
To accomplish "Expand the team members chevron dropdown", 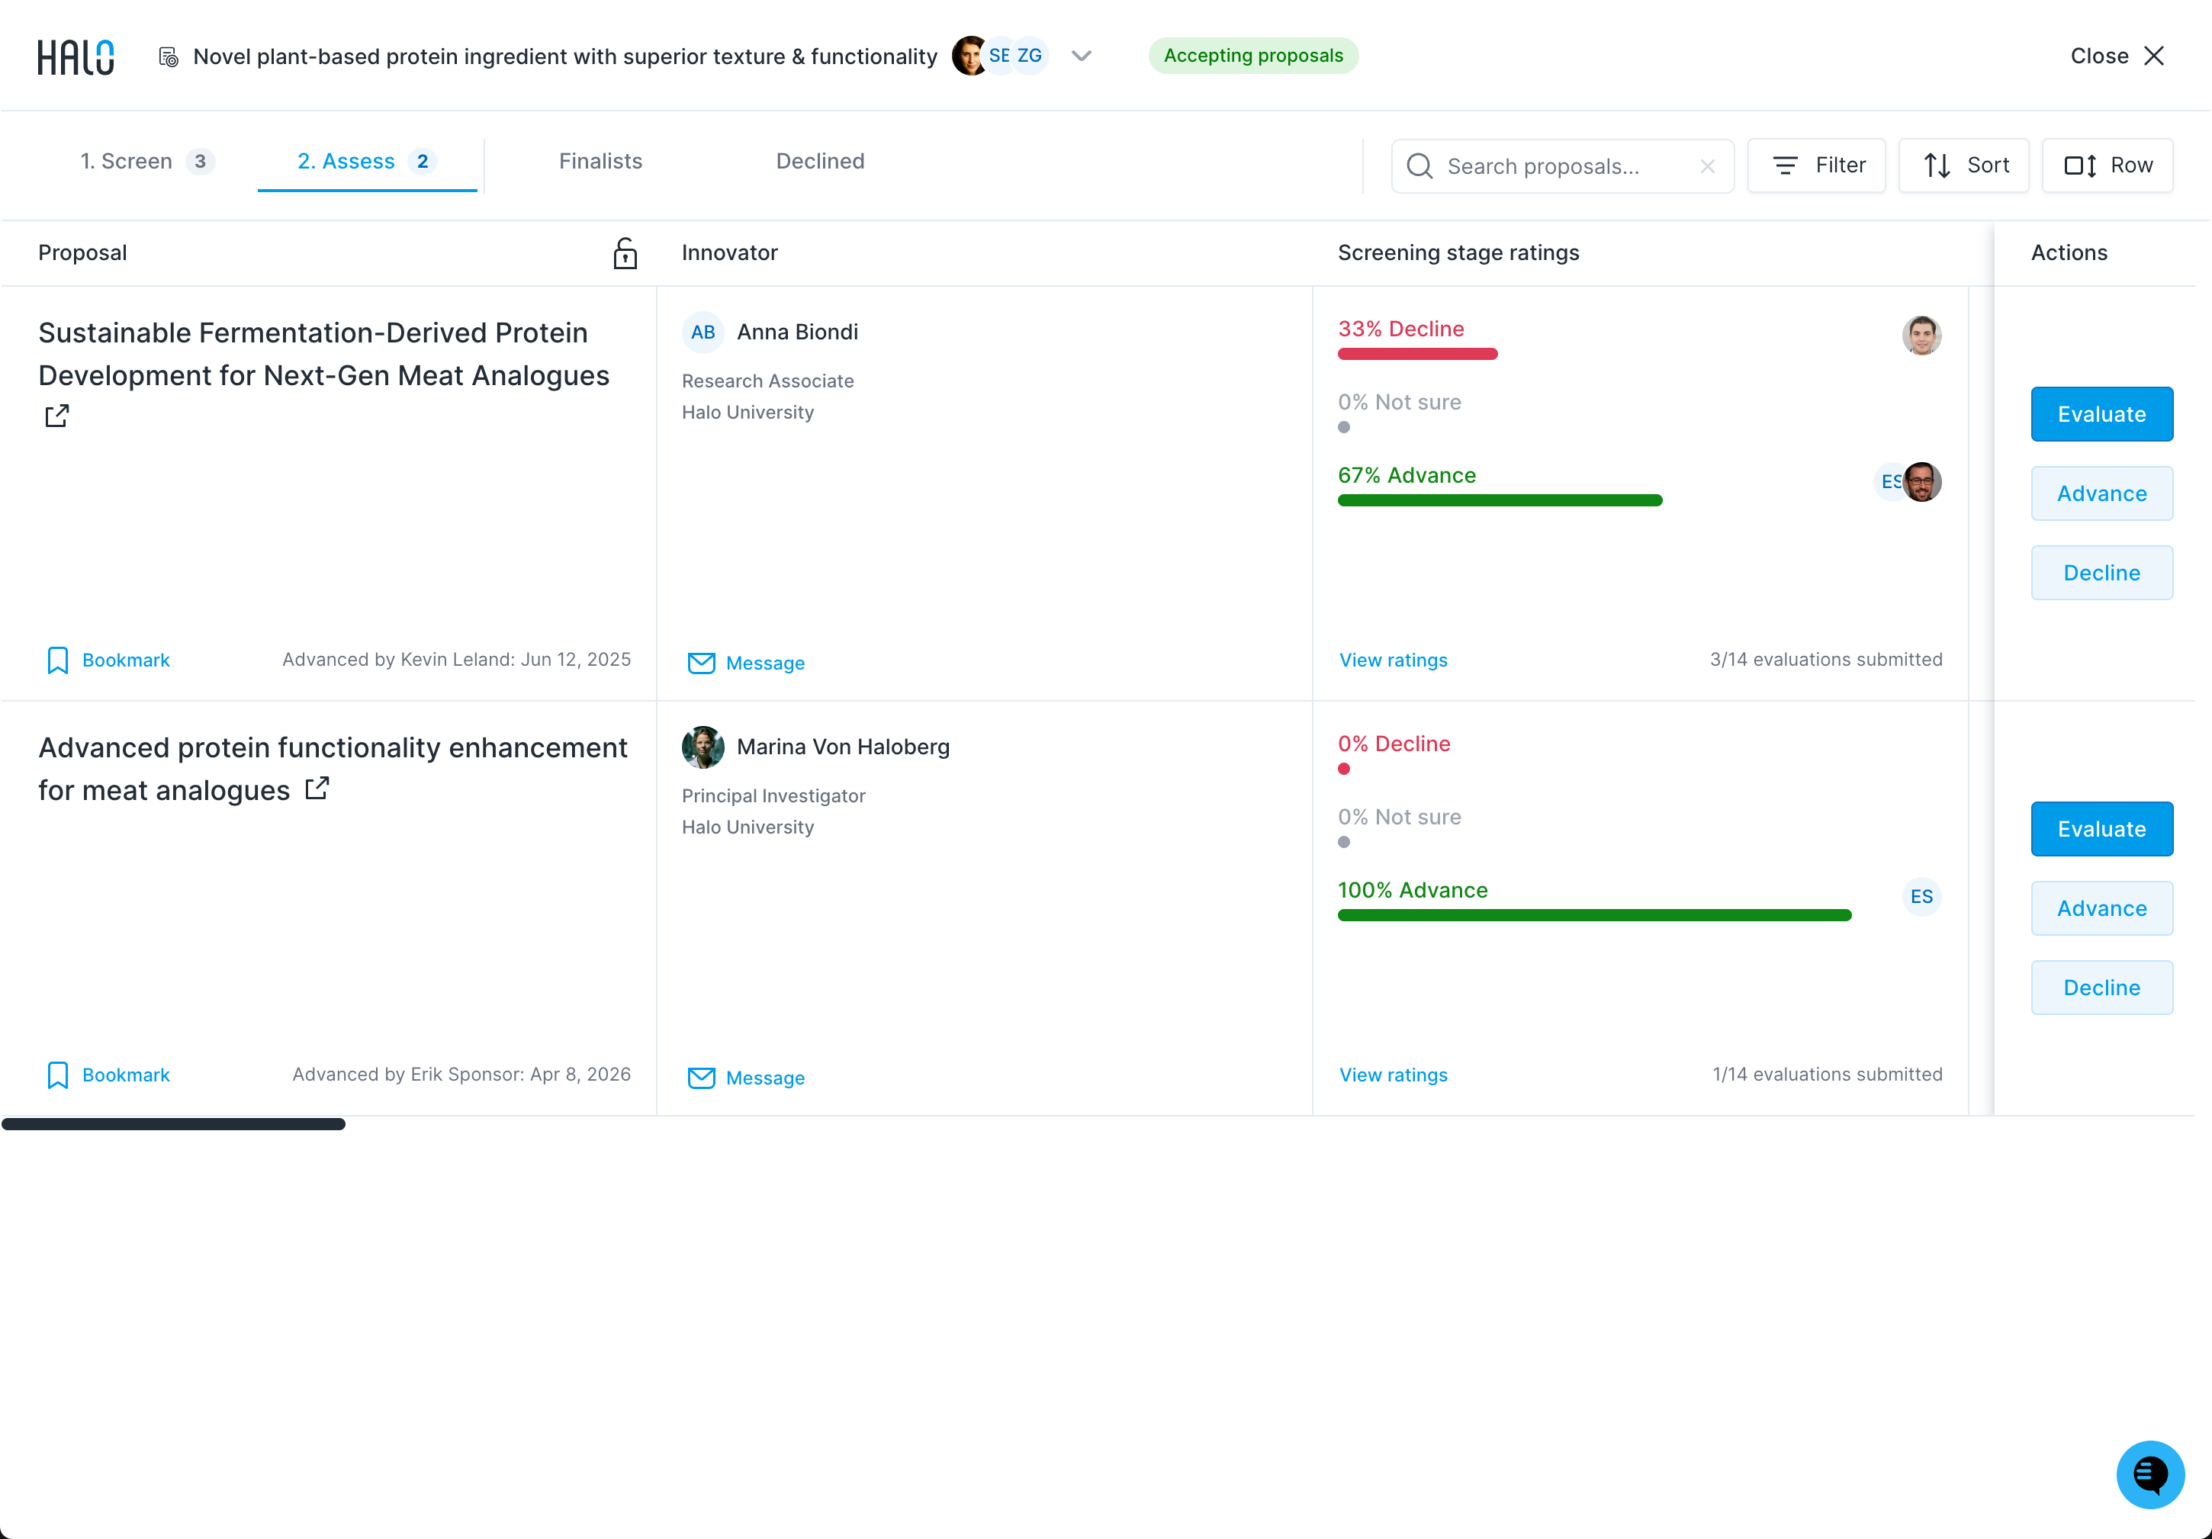I will 1081,56.
